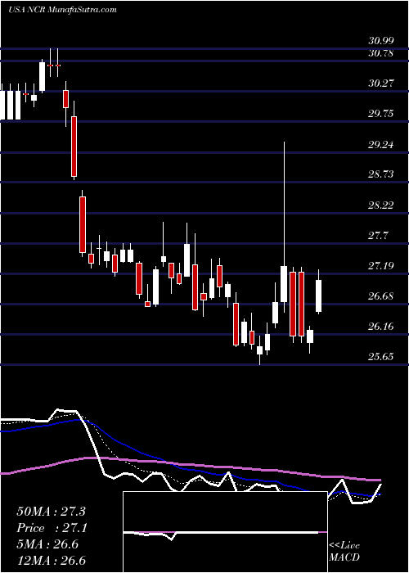Click the 12MA : 26.6 readout
Viewport: 409px width, 573px height.
coord(51,561)
